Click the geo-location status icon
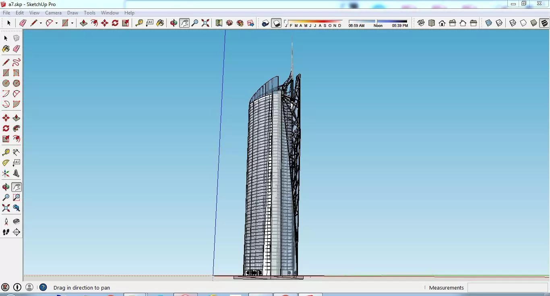 click(5, 287)
